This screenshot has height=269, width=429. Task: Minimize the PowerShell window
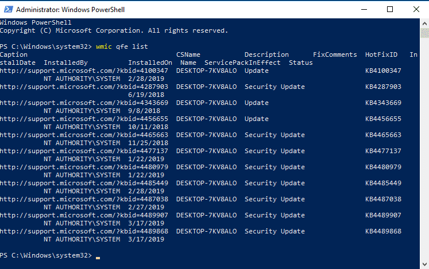click(x=364, y=9)
